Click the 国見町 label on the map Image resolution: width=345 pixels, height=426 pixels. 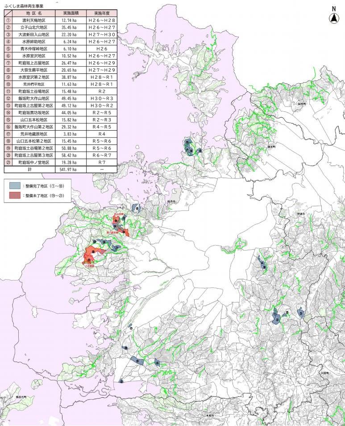302,104
